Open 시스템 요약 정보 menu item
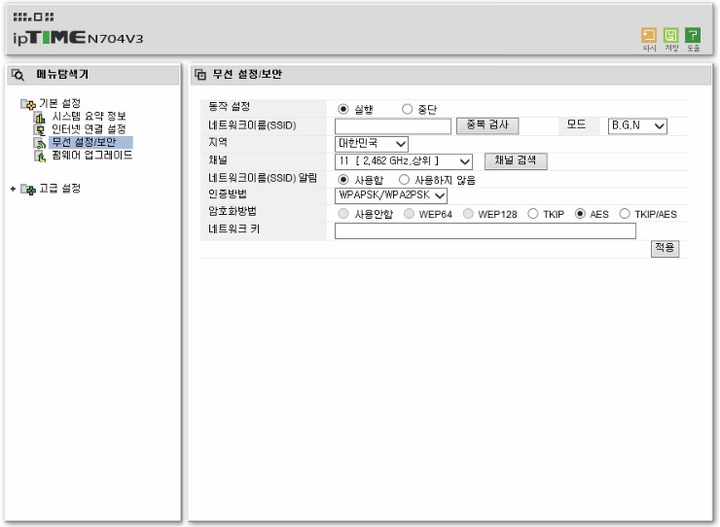720x527 pixels. point(89,117)
